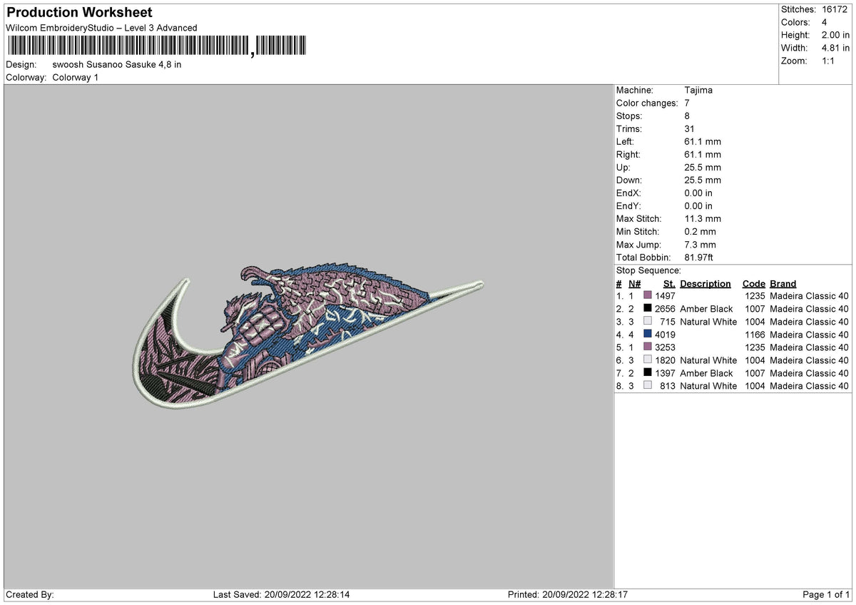Select the Colors value 4
The width and height of the screenshot is (856, 605).
pos(825,22)
